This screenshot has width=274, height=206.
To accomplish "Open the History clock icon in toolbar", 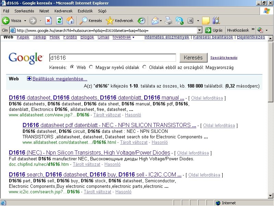I will click(141, 21).
